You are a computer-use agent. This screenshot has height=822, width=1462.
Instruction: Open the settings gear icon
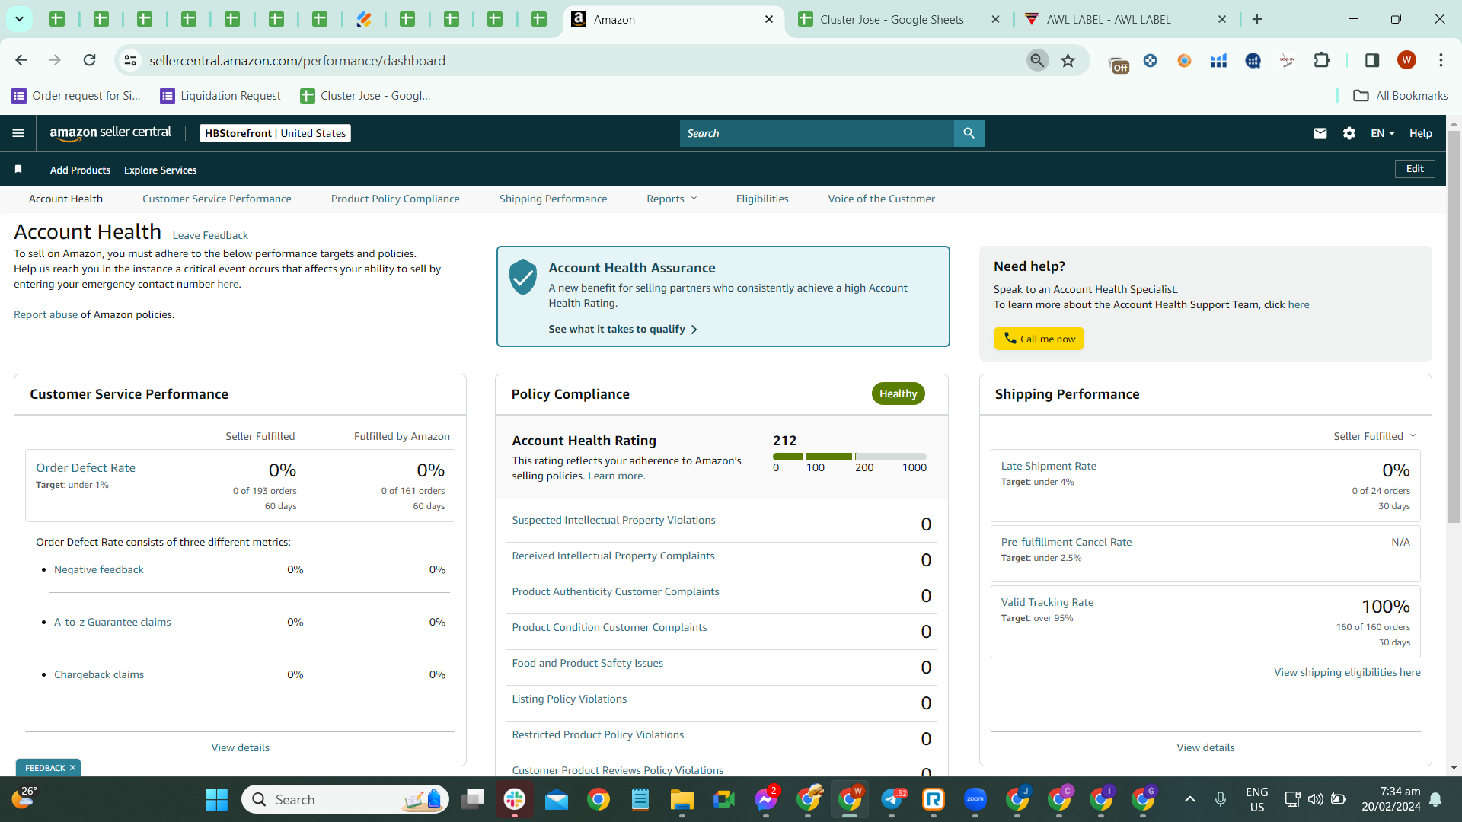coord(1349,133)
